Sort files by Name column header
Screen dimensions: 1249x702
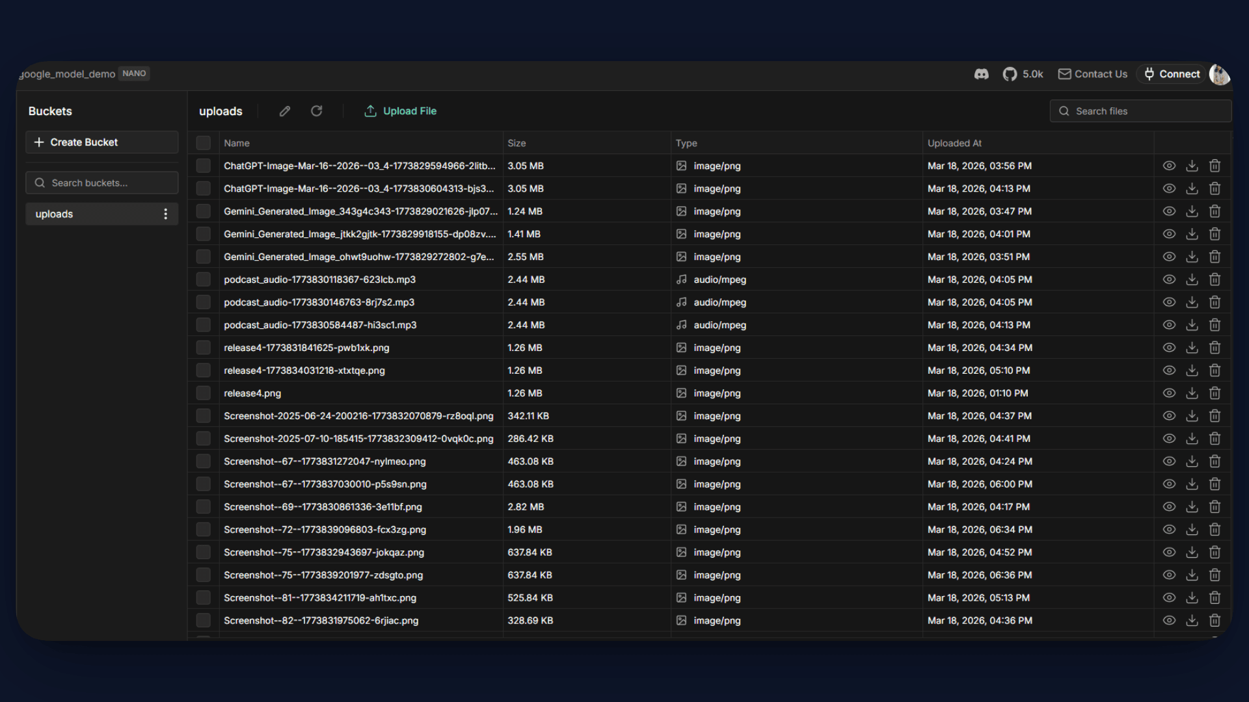[237, 143]
